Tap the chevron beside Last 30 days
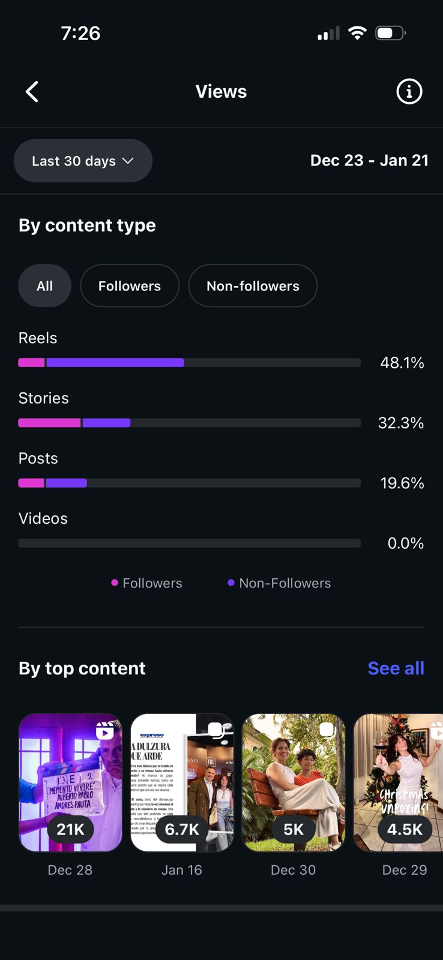 (128, 161)
